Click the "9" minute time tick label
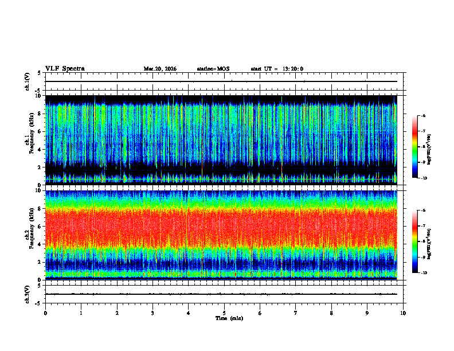Screen dimensions: 454x351 pos(367,313)
